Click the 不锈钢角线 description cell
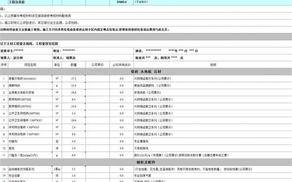 coord(213,148)
